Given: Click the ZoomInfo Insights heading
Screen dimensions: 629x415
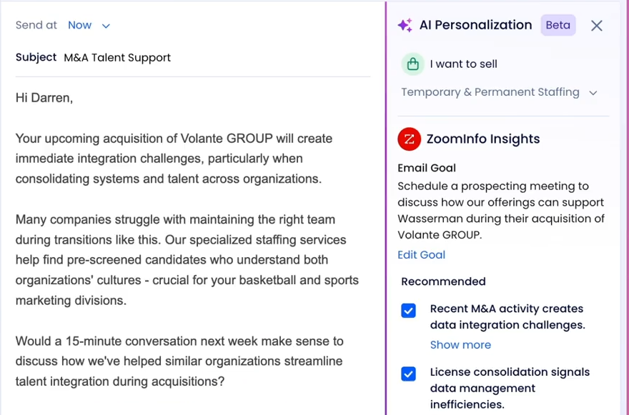Looking at the screenshot, I should [483, 139].
